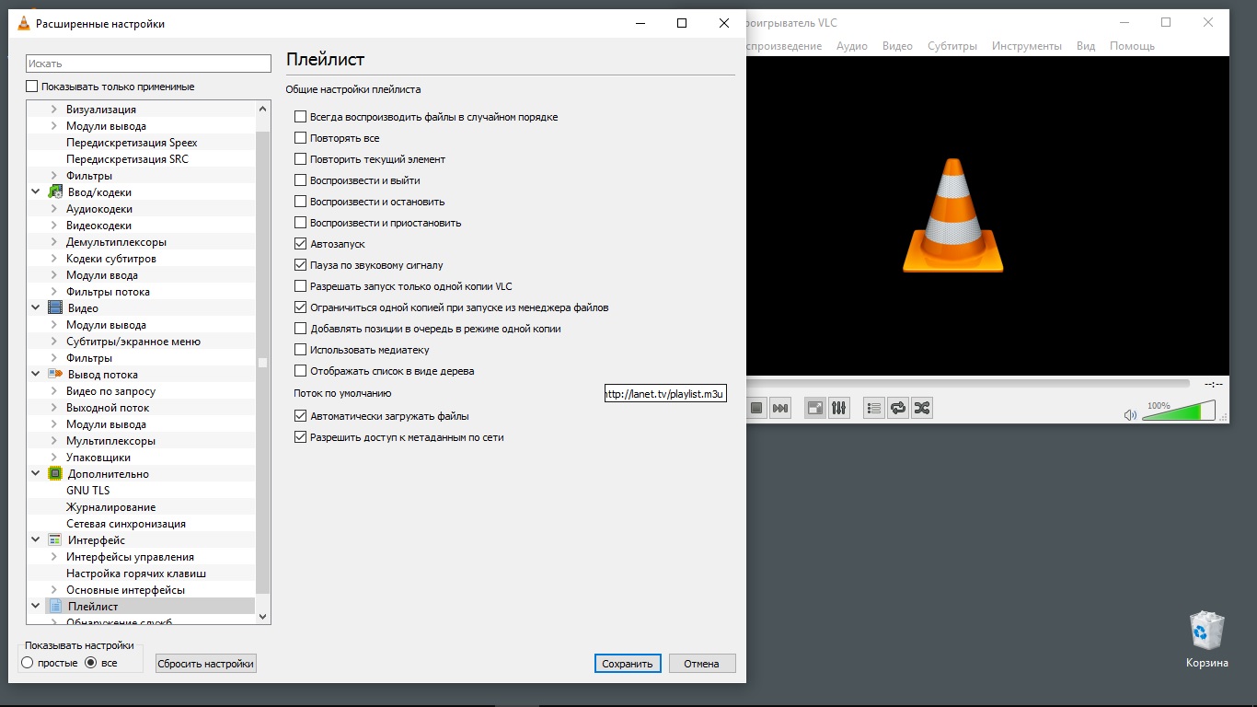Mute audio with speaker icon
This screenshot has width=1257, height=707.
click(x=1130, y=415)
